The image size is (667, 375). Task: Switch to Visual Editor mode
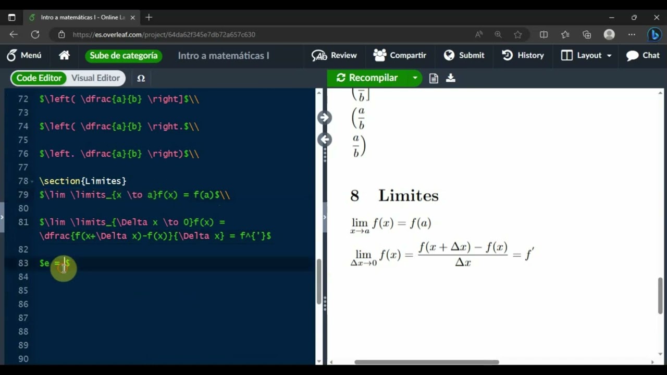(x=95, y=78)
